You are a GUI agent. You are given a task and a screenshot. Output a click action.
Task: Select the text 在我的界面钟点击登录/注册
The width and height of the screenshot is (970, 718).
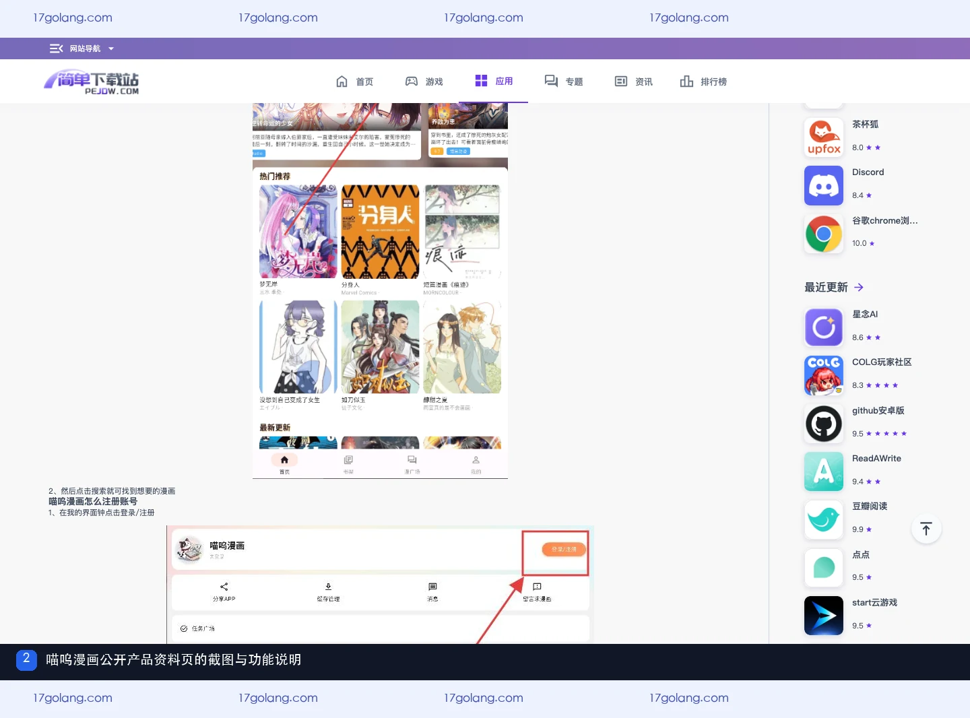[x=106, y=513]
